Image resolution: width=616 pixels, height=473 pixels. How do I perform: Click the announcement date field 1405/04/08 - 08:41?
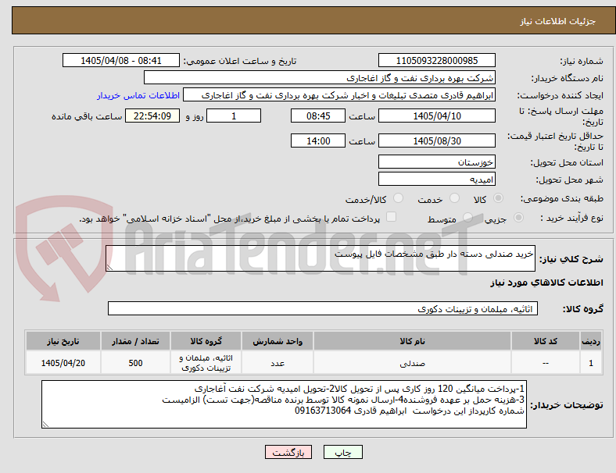click(x=121, y=60)
